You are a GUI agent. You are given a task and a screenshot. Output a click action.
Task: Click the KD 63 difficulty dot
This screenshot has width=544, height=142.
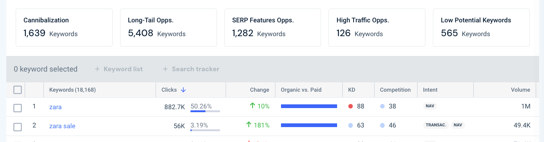pyautogui.click(x=351, y=126)
